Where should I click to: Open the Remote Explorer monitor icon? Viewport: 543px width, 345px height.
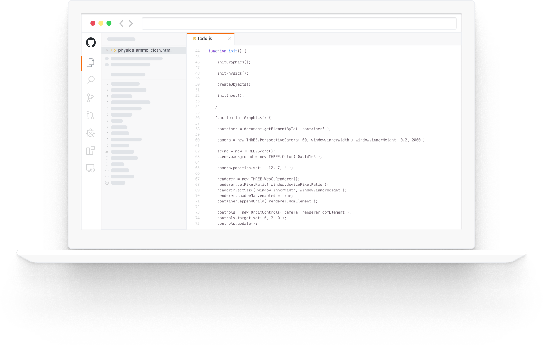click(90, 168)
